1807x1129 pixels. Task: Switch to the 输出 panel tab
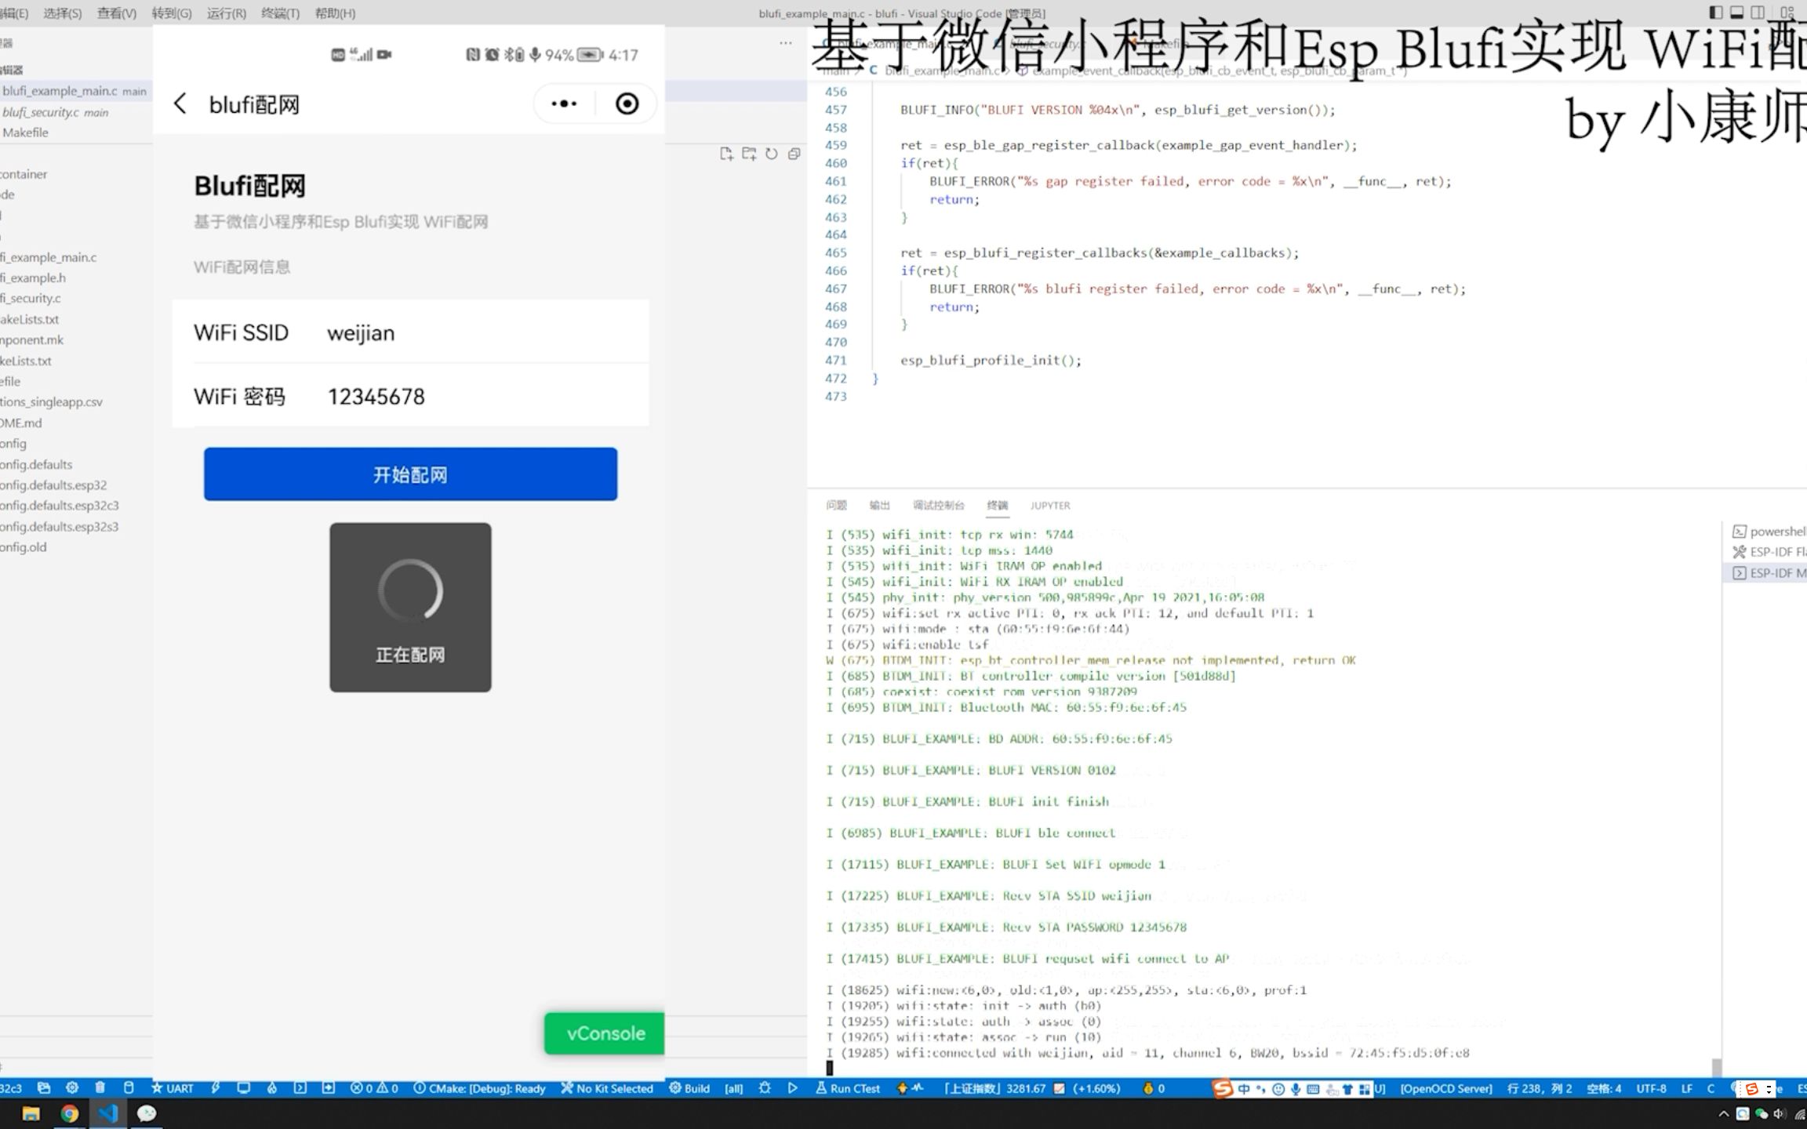click(880, 505)
